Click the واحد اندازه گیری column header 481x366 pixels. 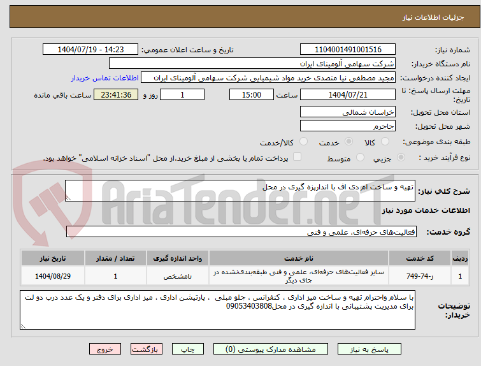pyautogui.click(x=178, y=258)
